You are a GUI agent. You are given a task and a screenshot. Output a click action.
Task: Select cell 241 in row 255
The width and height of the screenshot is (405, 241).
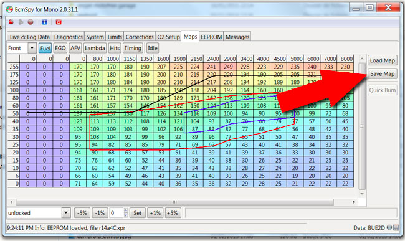pyautogui.click(x=212, y=67)
